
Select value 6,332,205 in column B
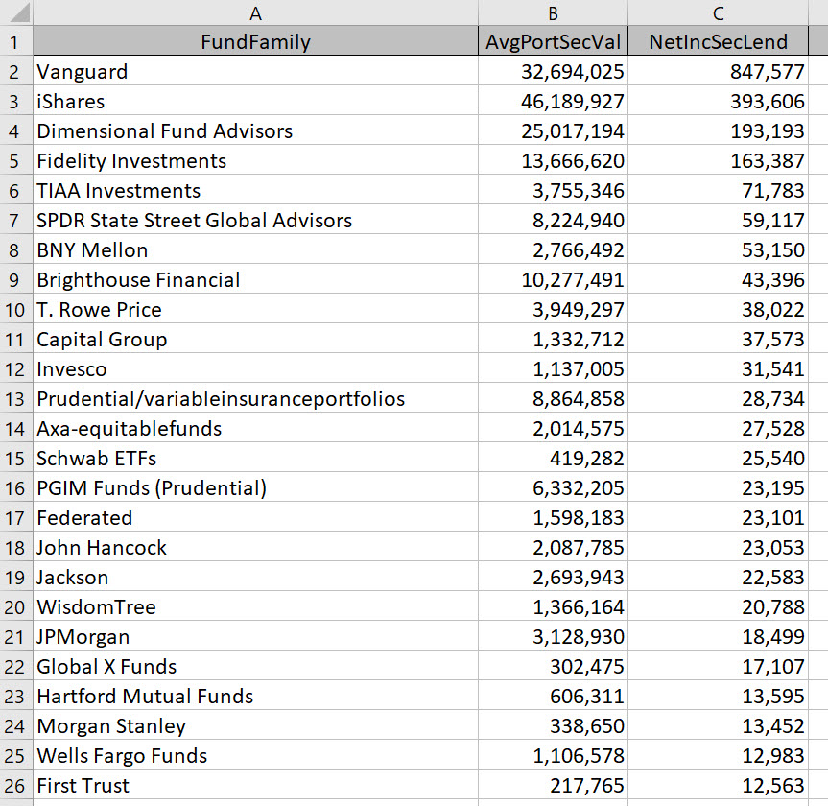click(553, 488)
